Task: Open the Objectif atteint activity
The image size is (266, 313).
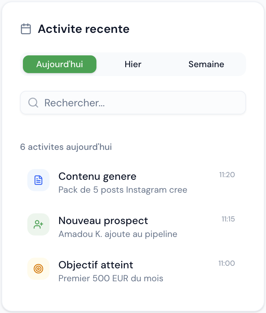Action: (x=96, y=265)
